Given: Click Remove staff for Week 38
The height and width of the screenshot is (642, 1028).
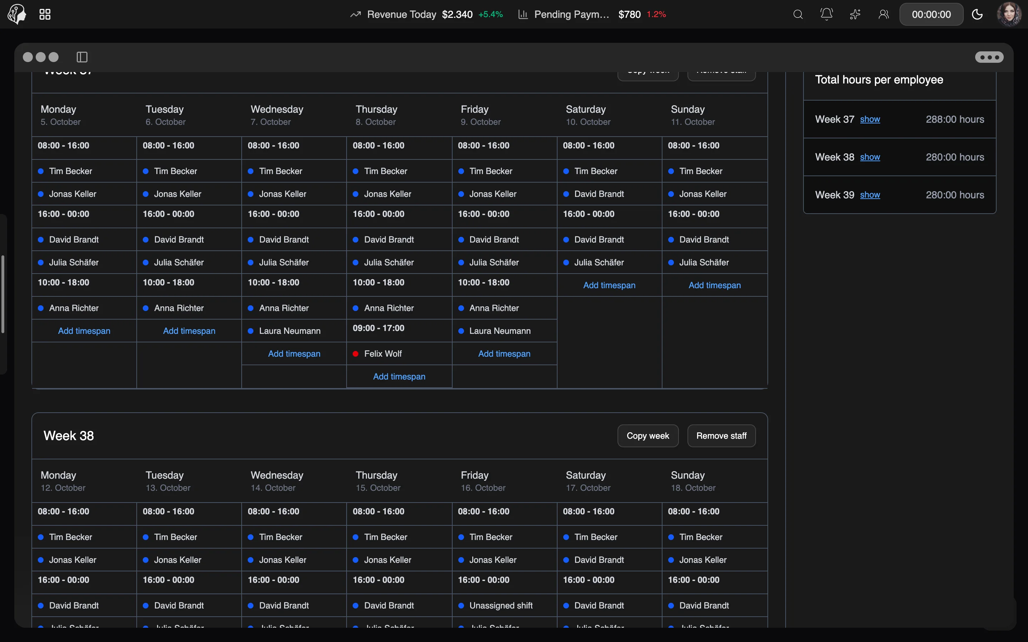Looking at the screenshot, I should point(721,435).
